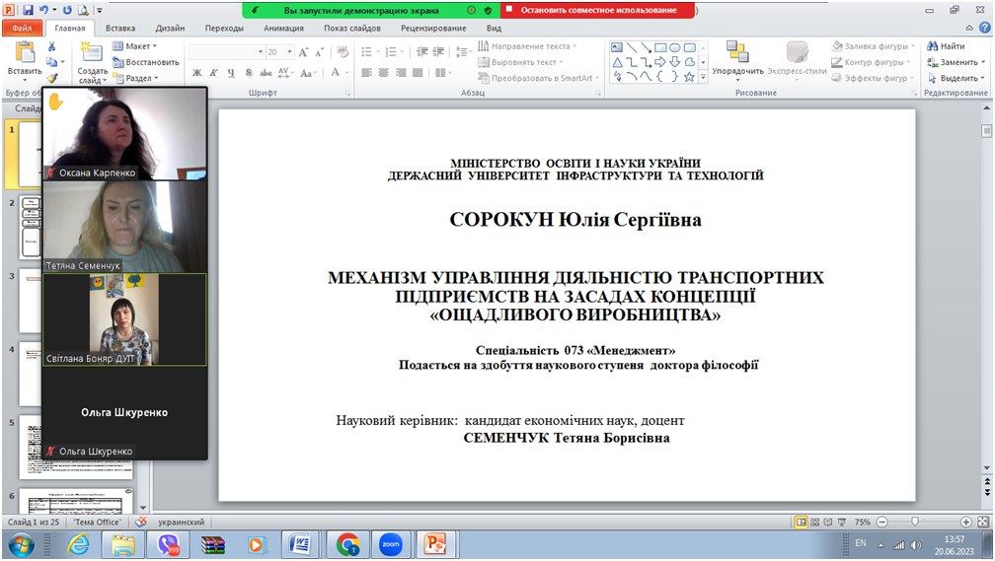Undo the last action in the quick toolbar

[43, 10]
